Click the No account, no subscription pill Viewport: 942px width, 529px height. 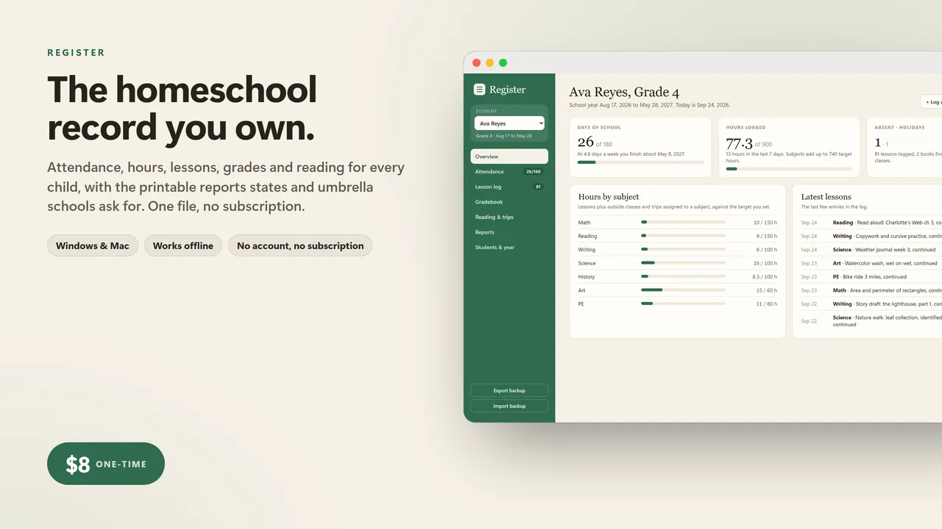pos(300,245)
